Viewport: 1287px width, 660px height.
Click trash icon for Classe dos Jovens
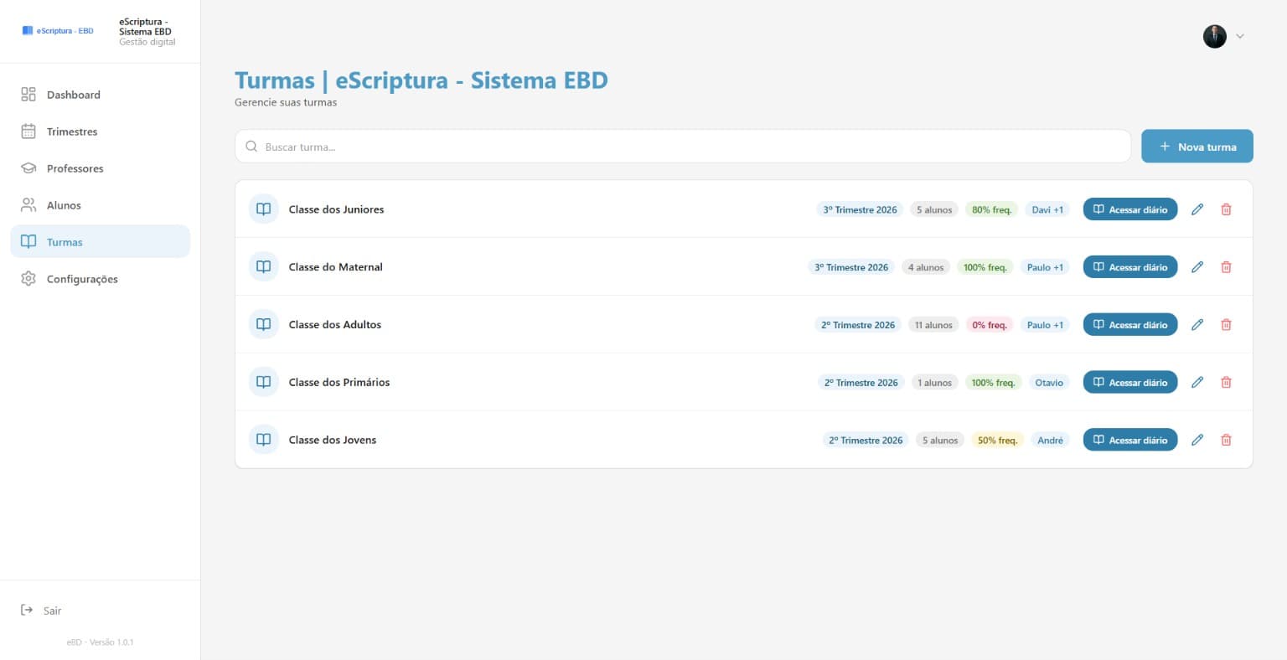pos(1226,440)
